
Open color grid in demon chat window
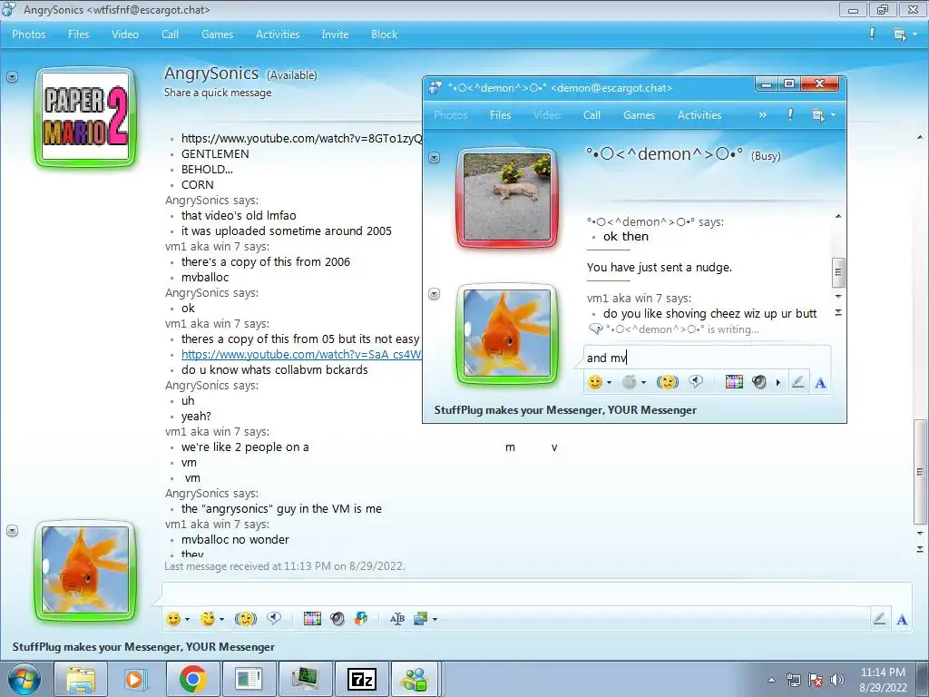point(734,382)
